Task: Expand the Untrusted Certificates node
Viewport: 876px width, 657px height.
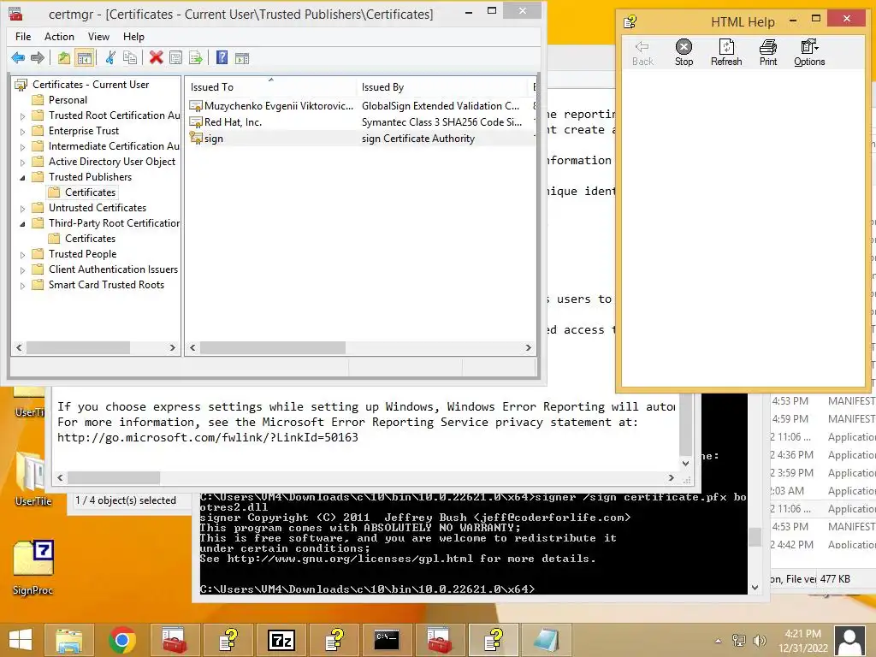Action: pos(22,209)
